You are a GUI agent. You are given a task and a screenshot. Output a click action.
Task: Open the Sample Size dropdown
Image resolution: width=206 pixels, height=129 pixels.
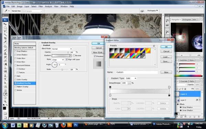tap(32, 11)
